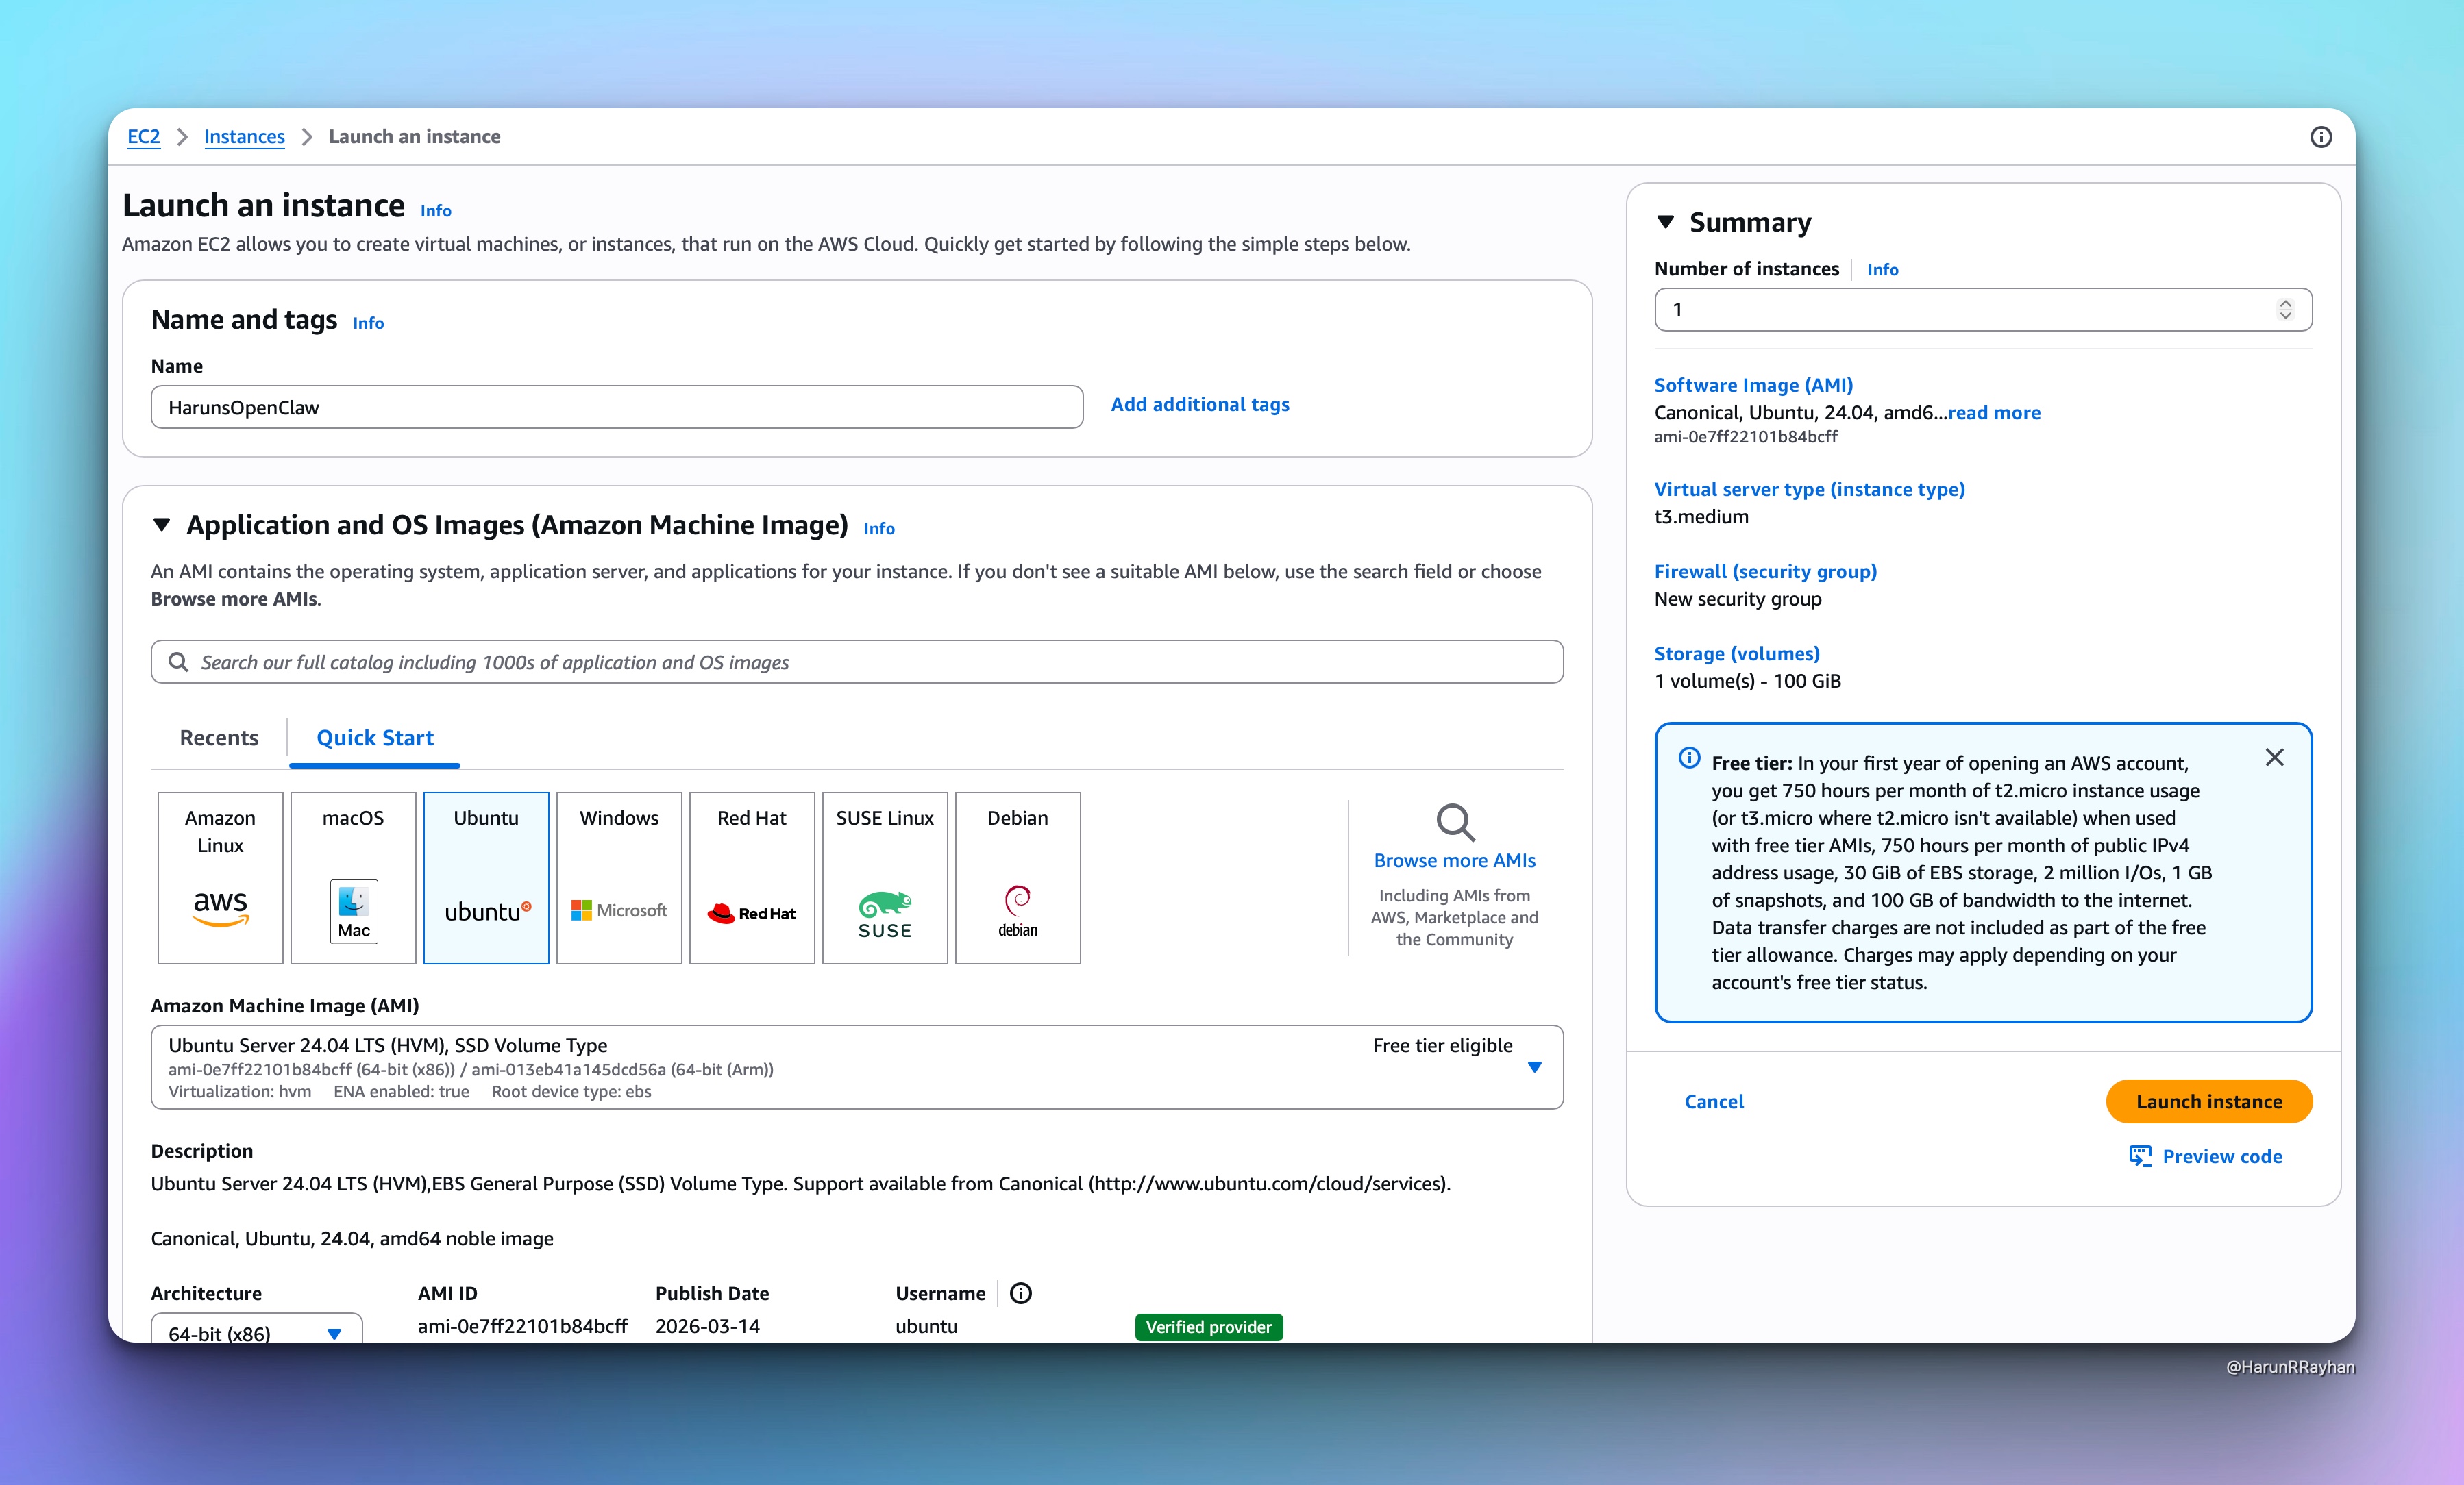Open Info link beside Launch an instance

435,211
